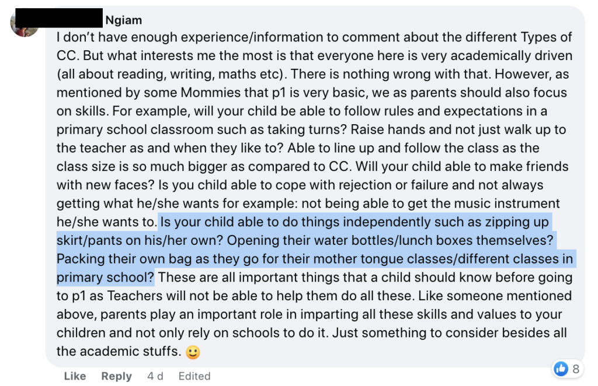This screenshot has width=598, height=386.
Task: Show who reacted via count 8
Action: click(x=576, y=369)
